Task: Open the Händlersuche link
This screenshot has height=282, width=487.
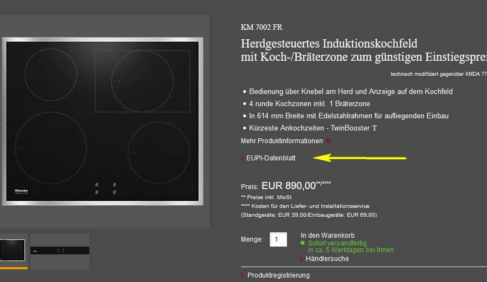Action: (x=327, y=259)
